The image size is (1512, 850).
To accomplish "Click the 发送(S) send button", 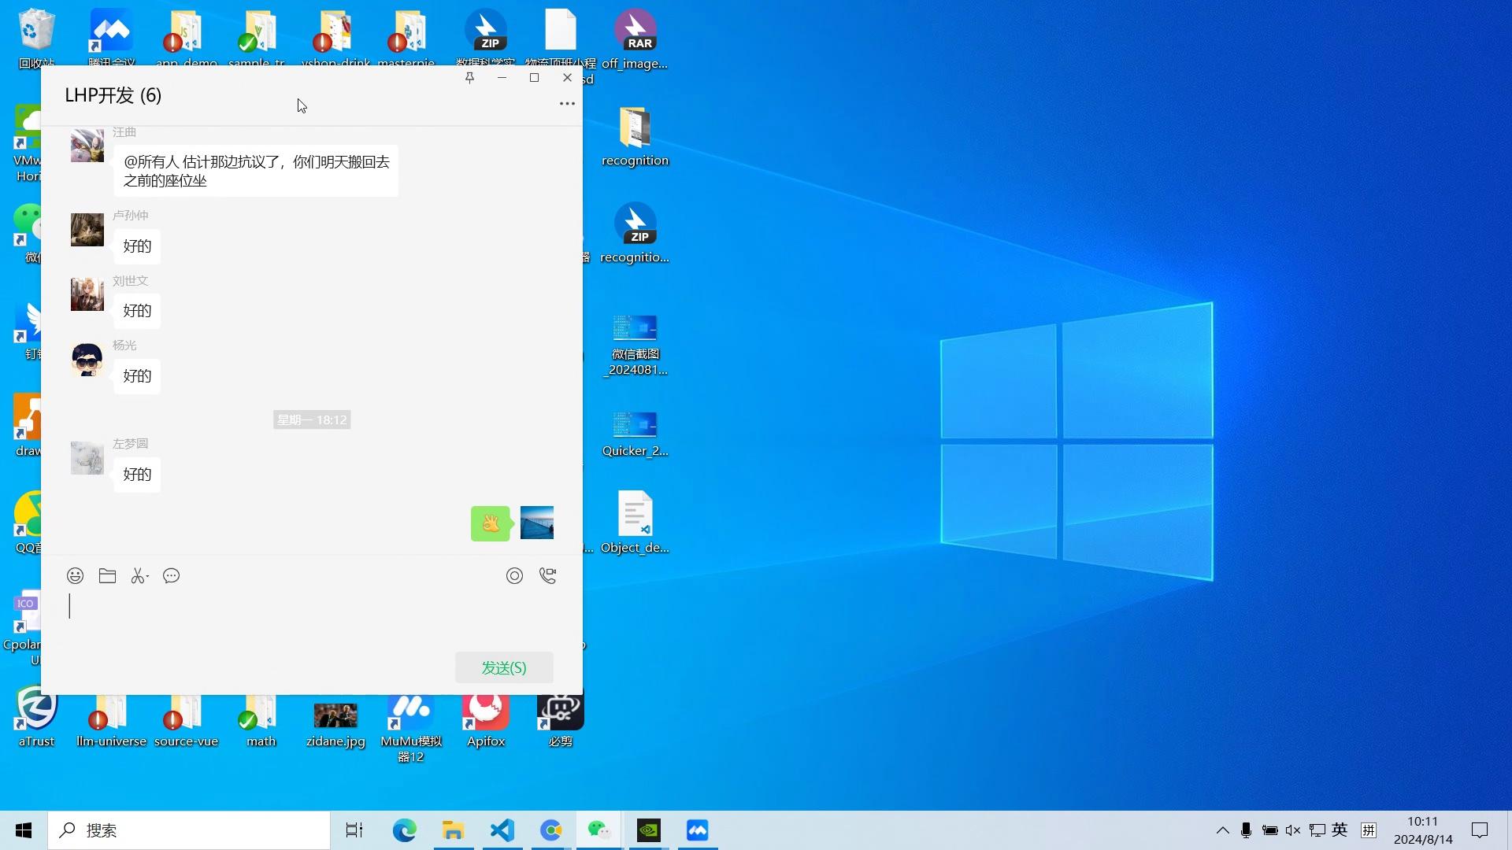I will point(504,667).
